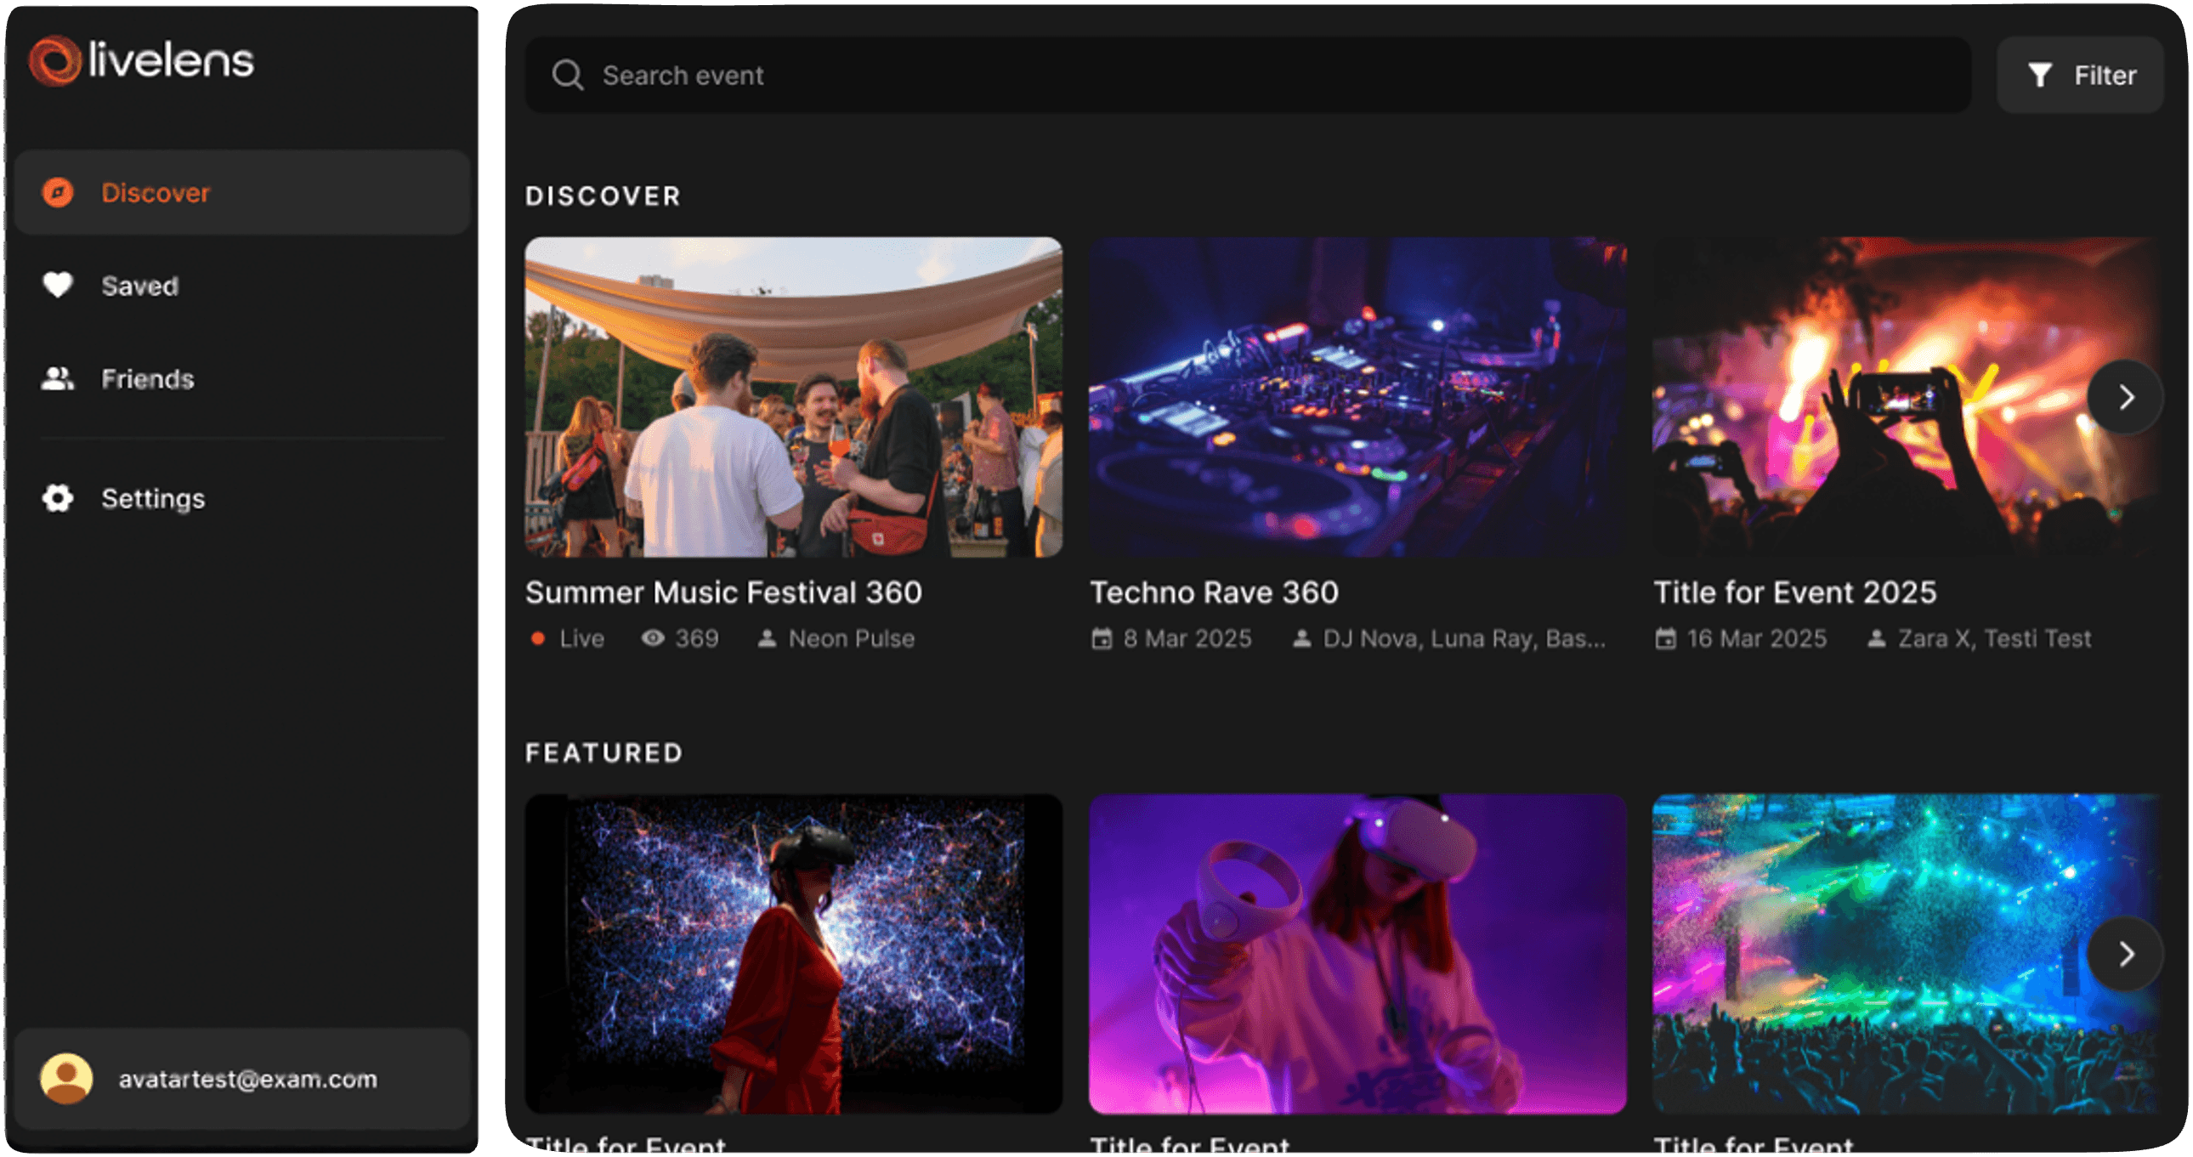Open the Filter options
The width and height of the screenshot is (2193, 1157).
click(2080, 75)
